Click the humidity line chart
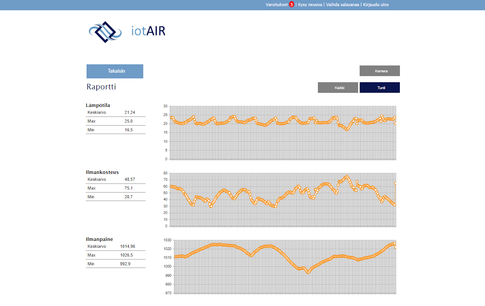 click(280, 200)
